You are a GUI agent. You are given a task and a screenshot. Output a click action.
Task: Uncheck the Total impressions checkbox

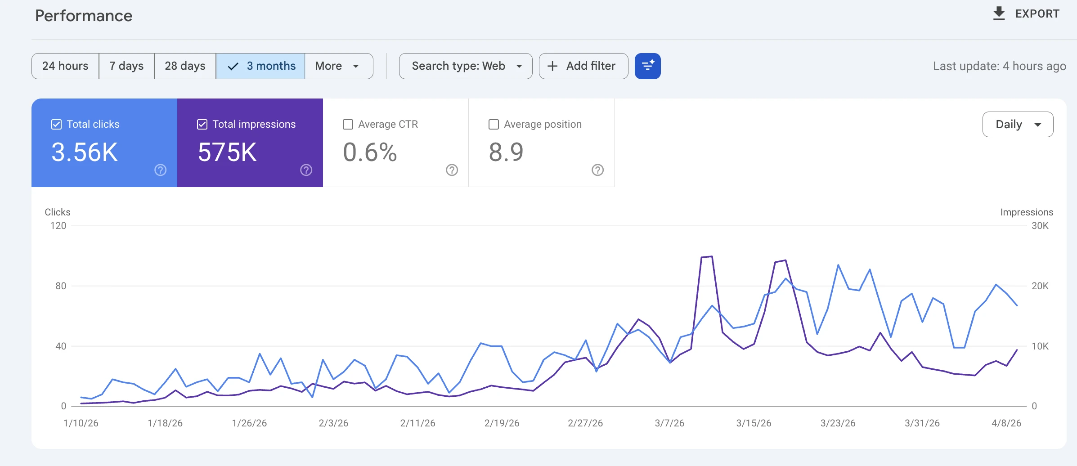pos(202,124)
